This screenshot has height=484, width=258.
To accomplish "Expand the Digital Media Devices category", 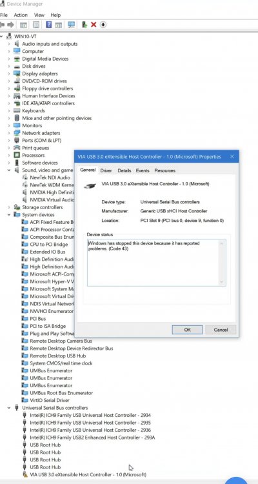I will click(9, 59).
